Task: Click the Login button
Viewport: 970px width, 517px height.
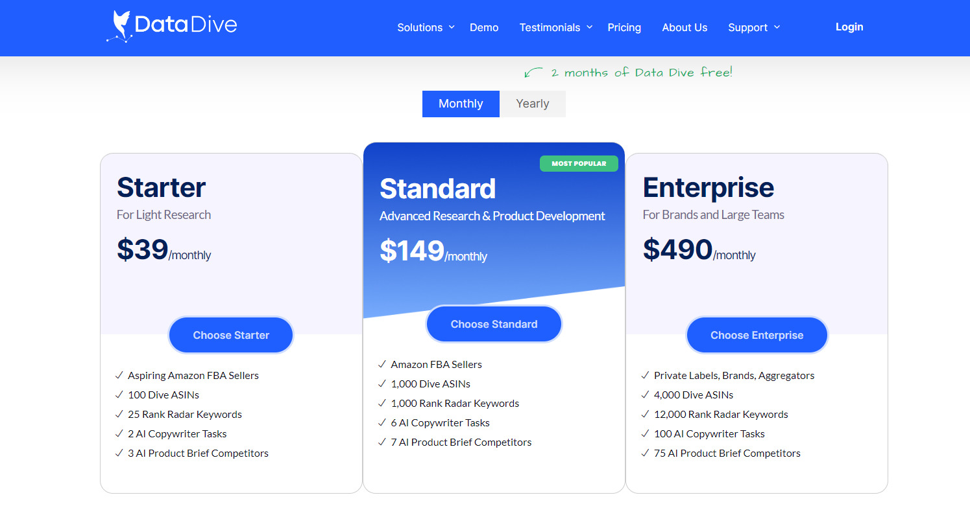Action: tap(849, 27)
